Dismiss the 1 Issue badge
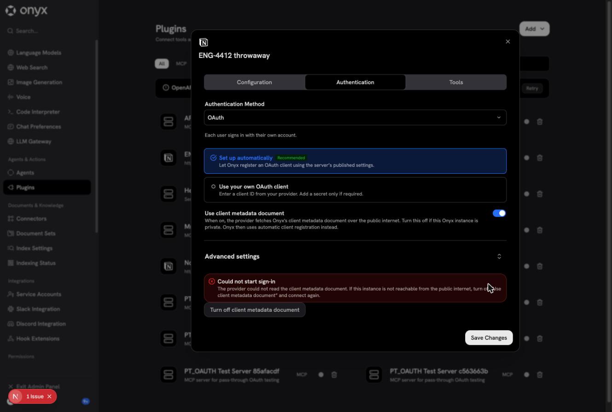Screen dimensions: 612x412 [x=49, y=396]
